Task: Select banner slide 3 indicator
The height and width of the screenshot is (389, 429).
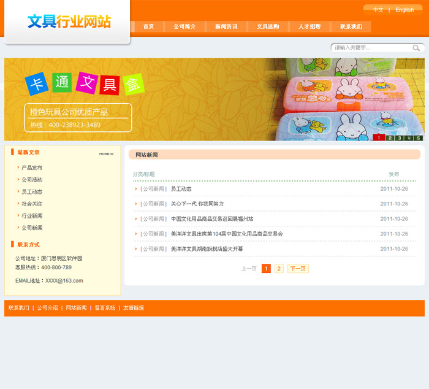Action: [400, 138]
